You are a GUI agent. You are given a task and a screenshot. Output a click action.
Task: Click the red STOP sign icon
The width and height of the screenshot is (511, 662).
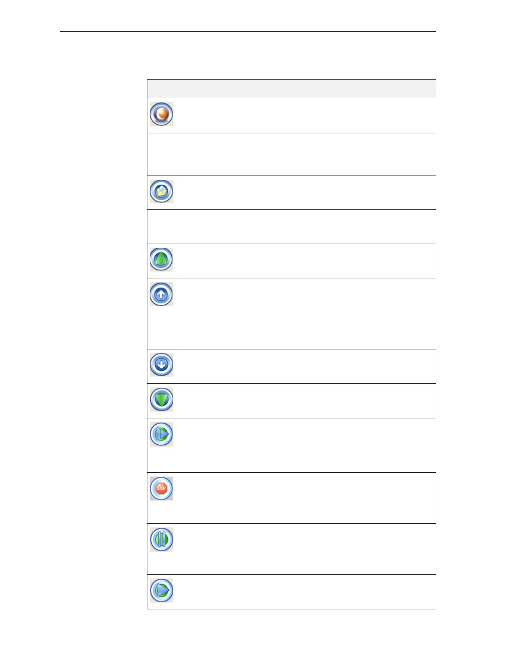[x=162, y=489]
